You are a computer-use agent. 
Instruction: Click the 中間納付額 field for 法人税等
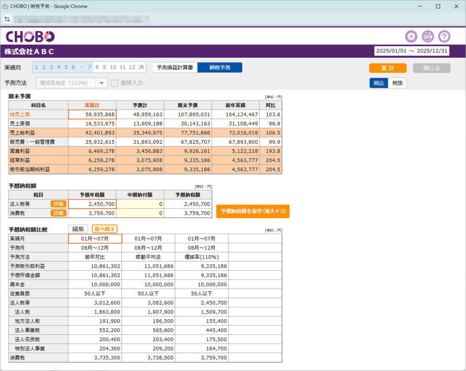pos(140,204)
